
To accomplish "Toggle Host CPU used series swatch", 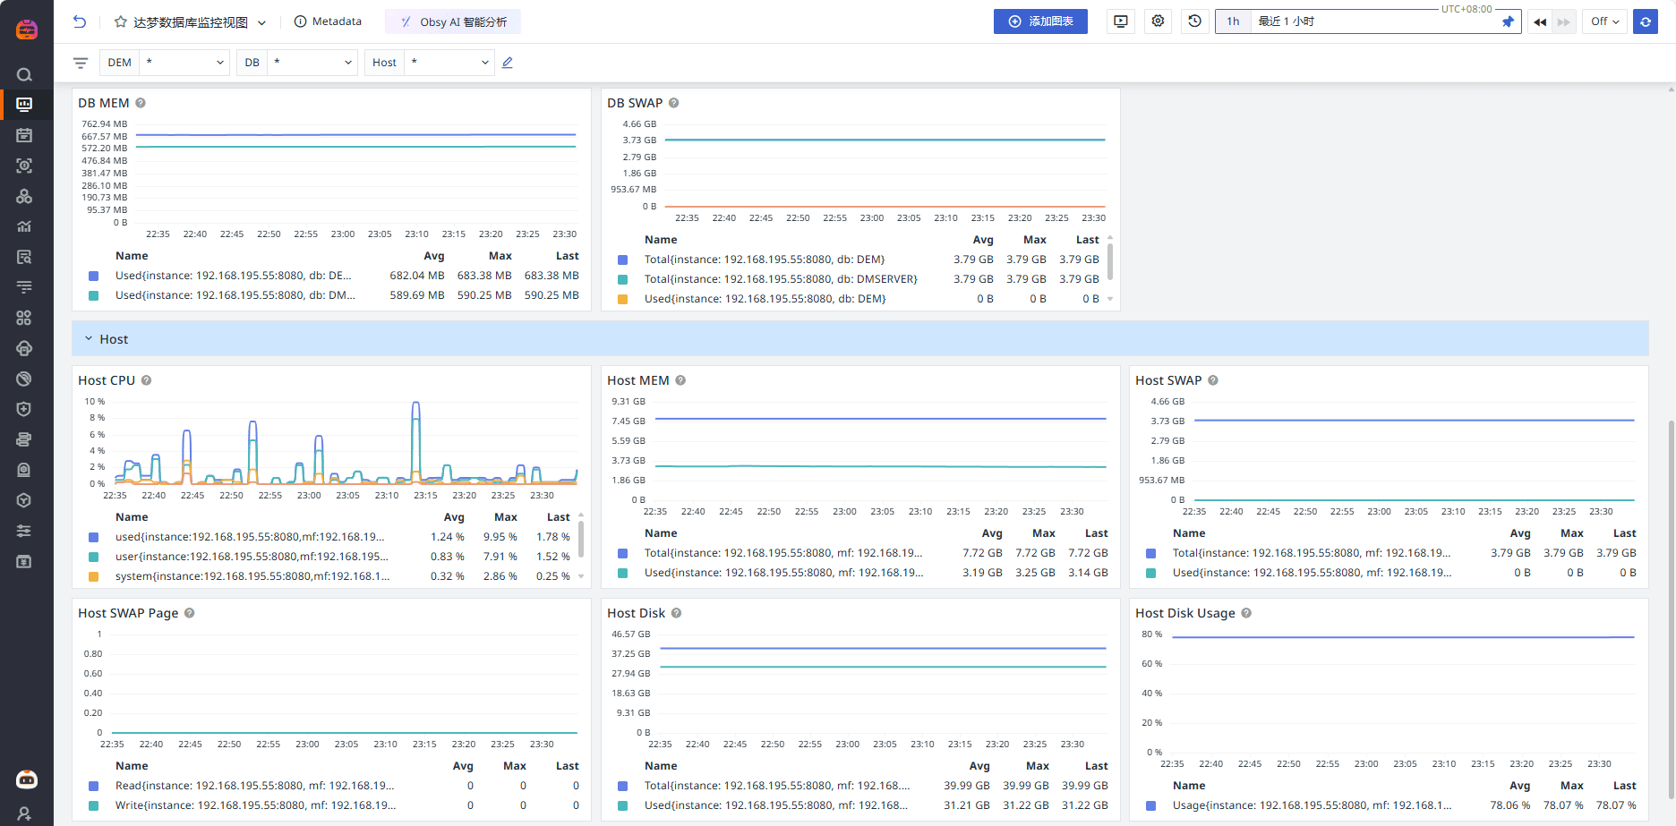I will [x=93, y=537].
